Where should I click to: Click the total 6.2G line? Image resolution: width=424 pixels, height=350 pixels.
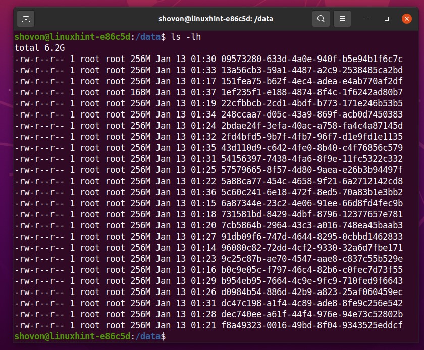click(x=38, y=48)
